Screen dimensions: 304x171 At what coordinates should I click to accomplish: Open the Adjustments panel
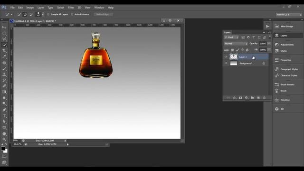coord(288,45)
